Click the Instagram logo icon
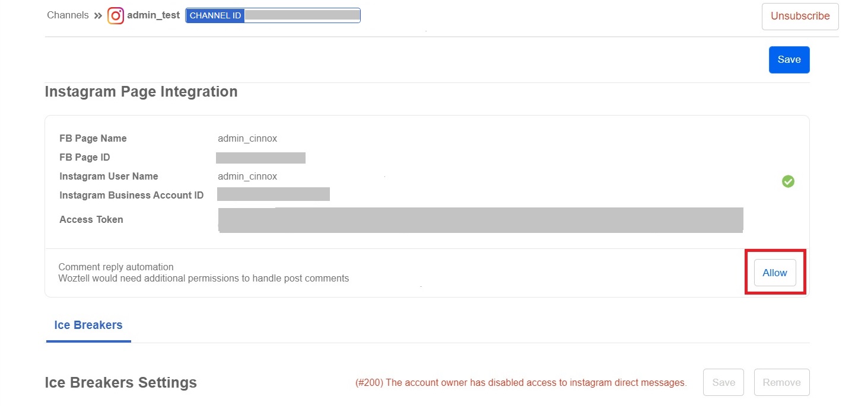Viewport: 855px width, 406px height. (116, 15)
